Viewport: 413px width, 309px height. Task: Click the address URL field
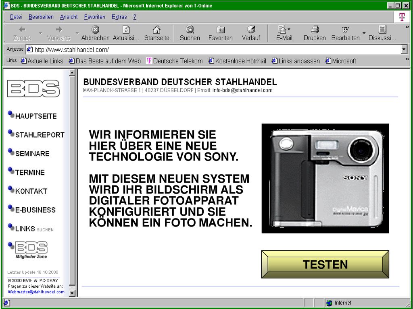[216, 49]
